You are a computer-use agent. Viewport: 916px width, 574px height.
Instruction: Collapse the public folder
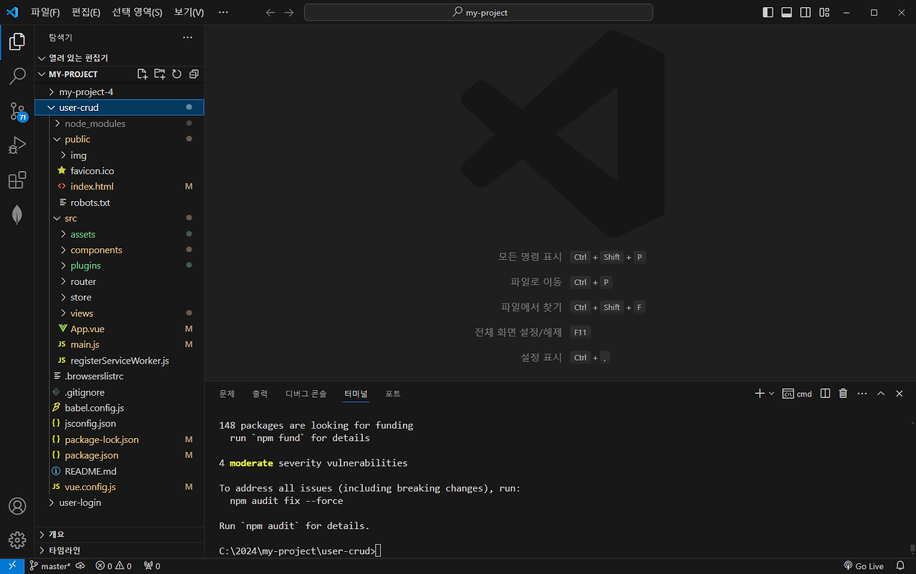coord(120,139)
